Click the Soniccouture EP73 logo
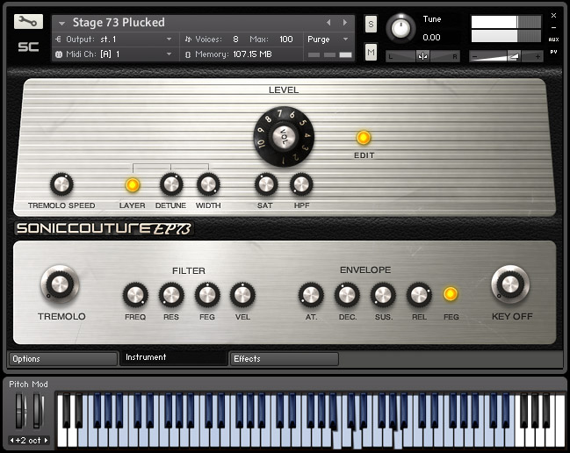This screenshot has height=453, width=570. [104, 228]
